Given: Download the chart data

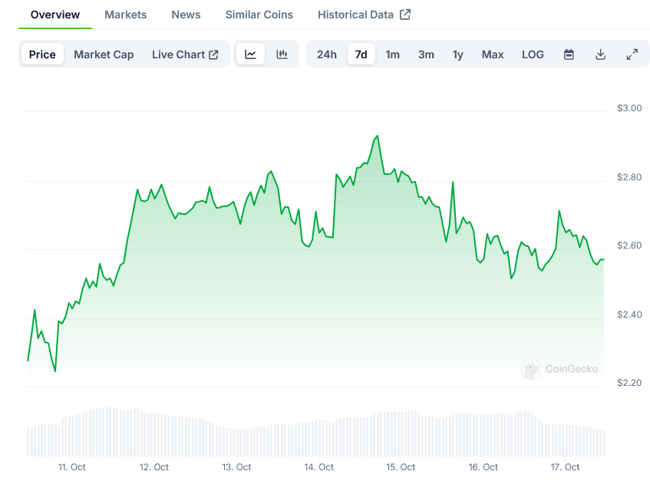Looking at the screenshot, I should pos(600,54).
